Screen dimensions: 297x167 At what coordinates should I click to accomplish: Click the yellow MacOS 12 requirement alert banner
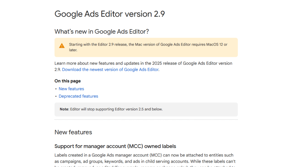click(x=146, y=47)
